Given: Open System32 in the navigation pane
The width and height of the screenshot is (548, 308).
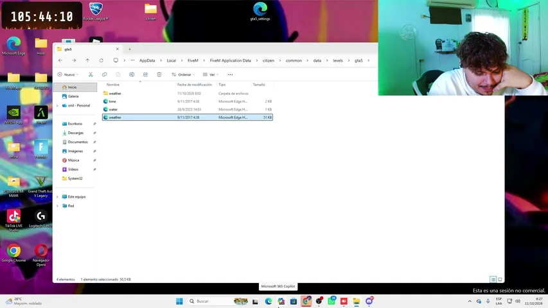Looking at the screenshot, I should (x=75, y=178).
